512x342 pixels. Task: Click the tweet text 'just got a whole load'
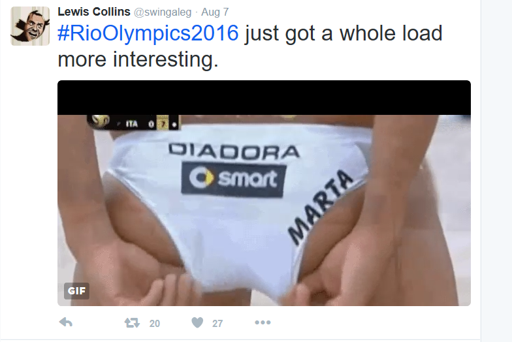pyautogui.click(x=344, y=33)
